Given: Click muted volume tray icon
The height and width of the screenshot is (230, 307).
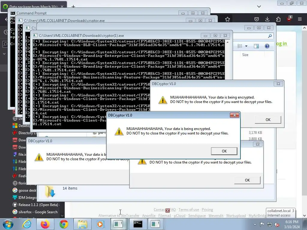Looking at the screenshot, I should pos(277,224).
